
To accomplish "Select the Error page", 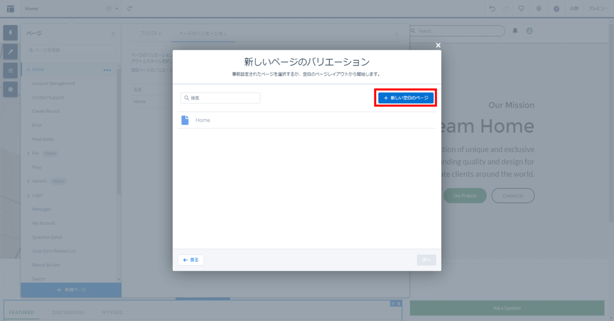I will pyautogui.click(x=37, y=125).
